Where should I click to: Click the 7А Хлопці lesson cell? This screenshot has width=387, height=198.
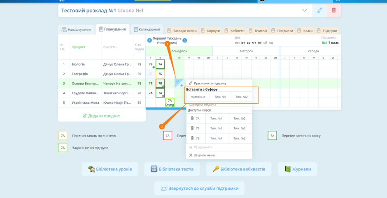[170, 102]
